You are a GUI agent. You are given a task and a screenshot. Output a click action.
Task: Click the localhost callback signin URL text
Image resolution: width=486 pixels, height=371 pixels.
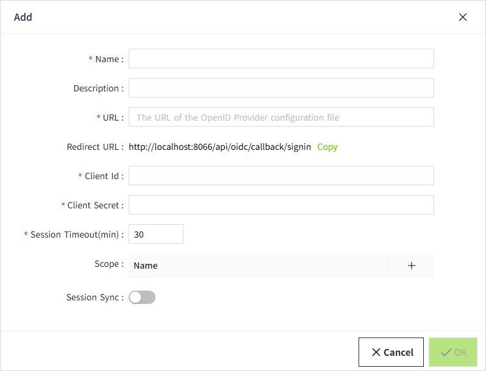click(x=220, y=147)
